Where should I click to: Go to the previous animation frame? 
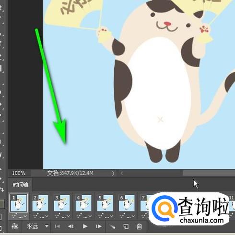coord(71,226)
